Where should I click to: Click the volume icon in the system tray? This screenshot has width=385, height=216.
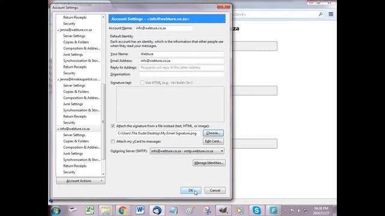click(299, 211)
